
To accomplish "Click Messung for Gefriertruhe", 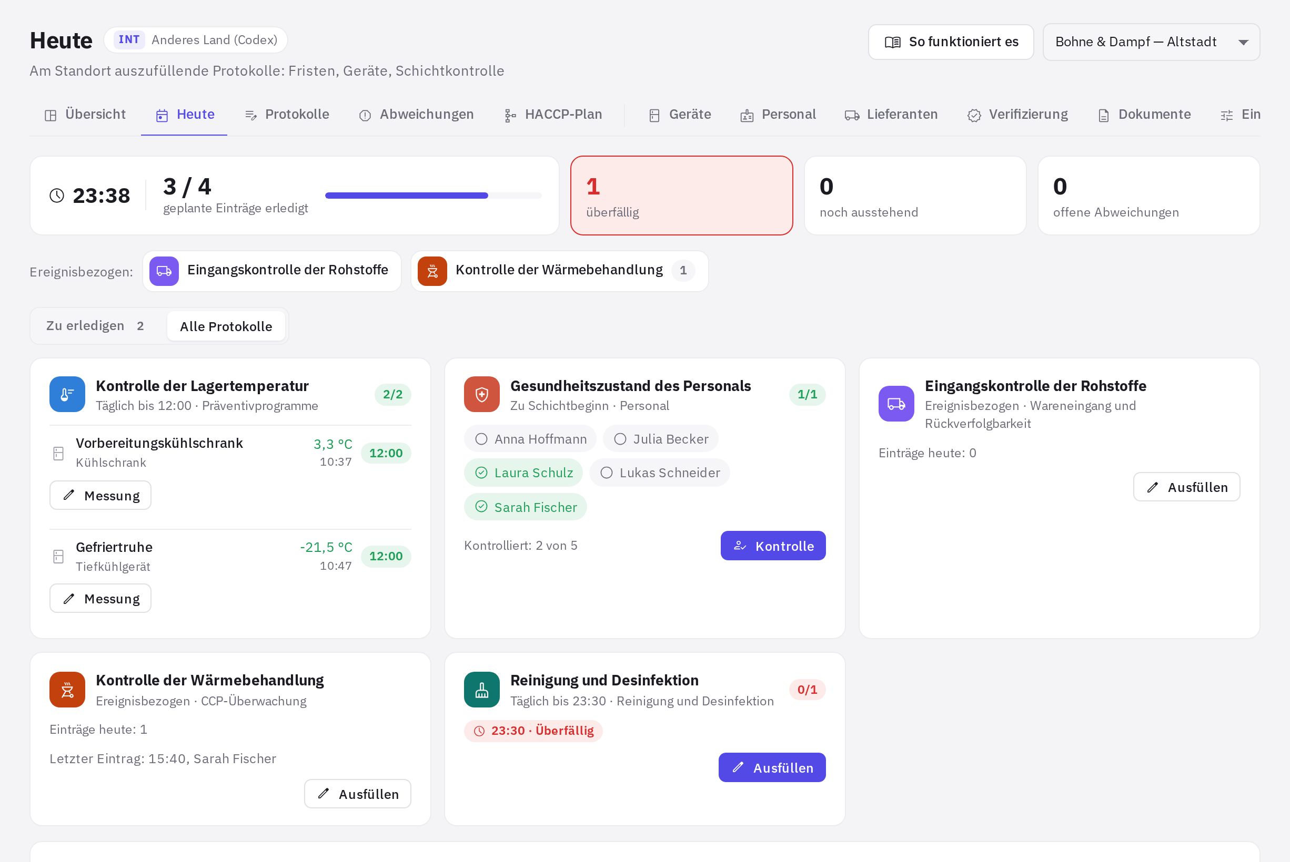I will click(x=100, y=598).
